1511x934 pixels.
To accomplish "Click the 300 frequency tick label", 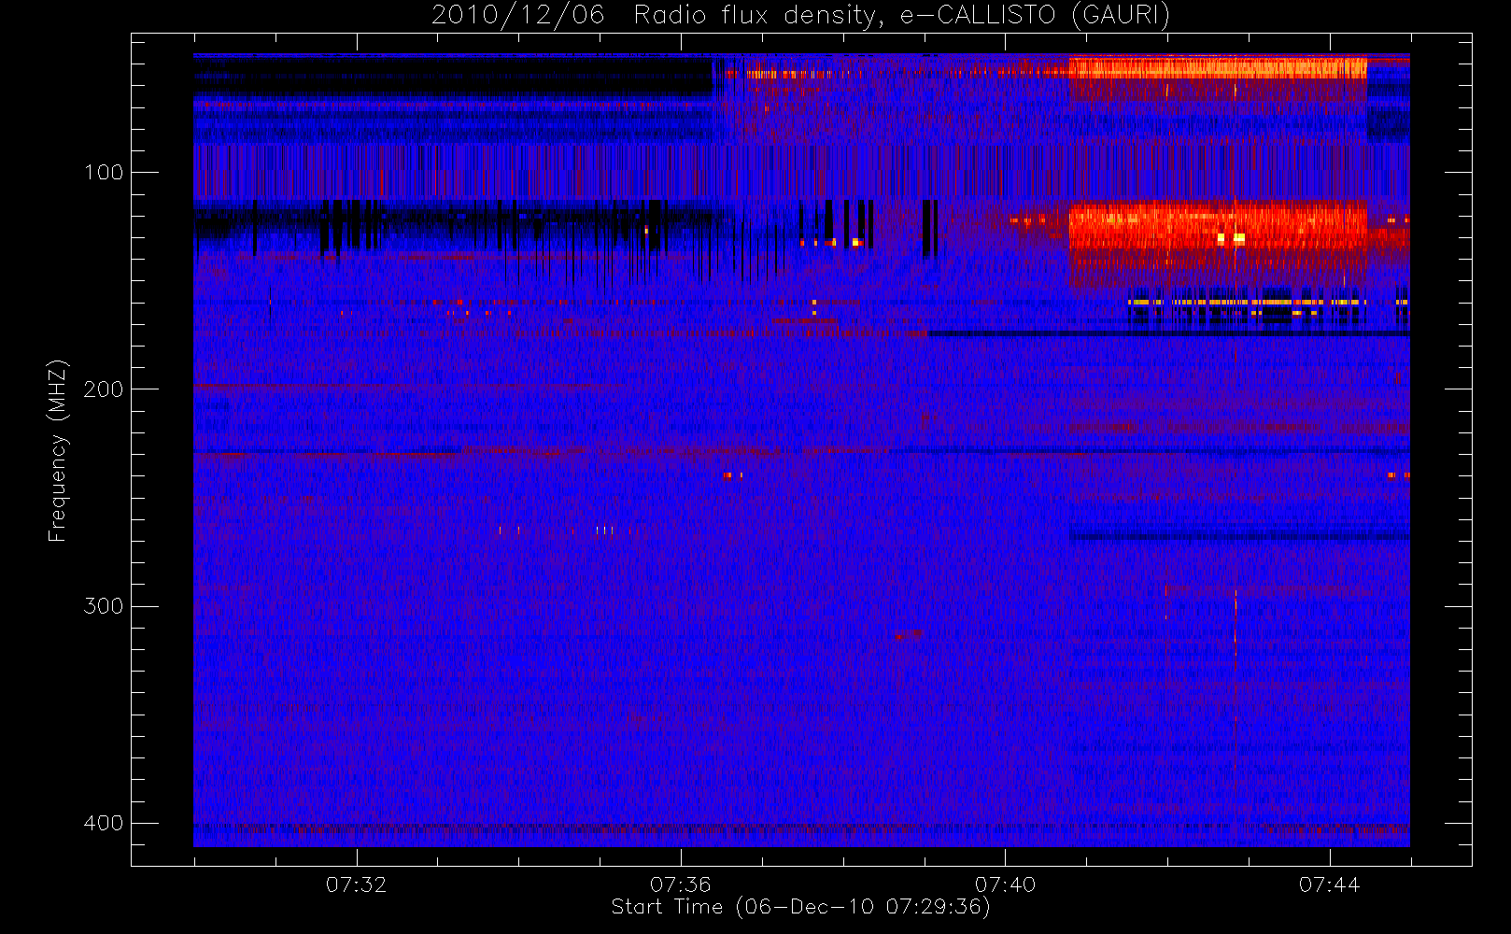I will [104, 605].
